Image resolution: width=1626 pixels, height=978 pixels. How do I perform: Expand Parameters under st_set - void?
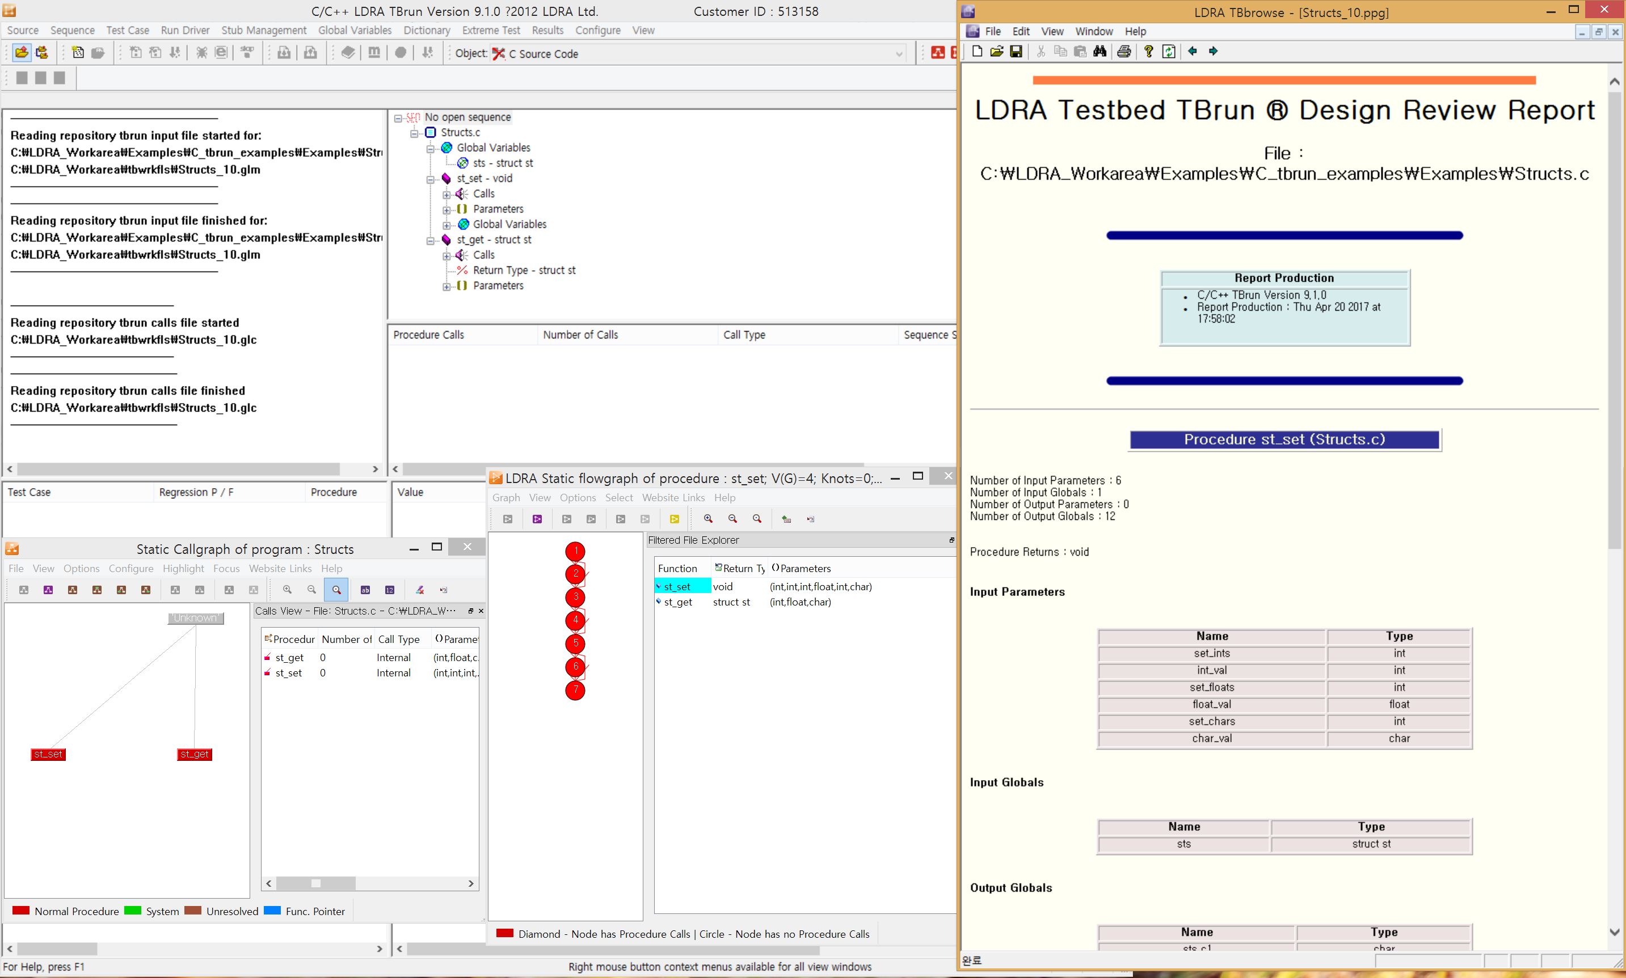(x=446, y=210)
